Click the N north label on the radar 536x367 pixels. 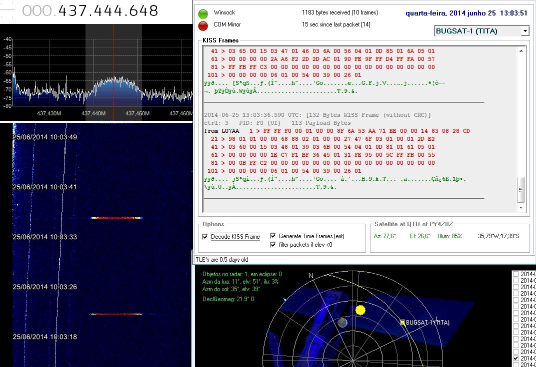310,276
